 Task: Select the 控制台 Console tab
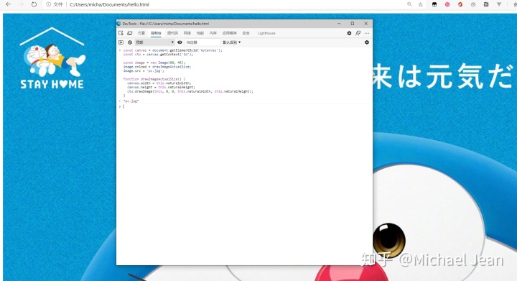click(156, 33)
